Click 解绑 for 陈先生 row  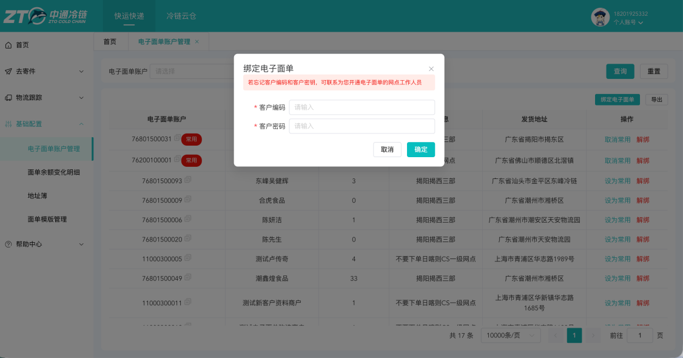point(642,240)
